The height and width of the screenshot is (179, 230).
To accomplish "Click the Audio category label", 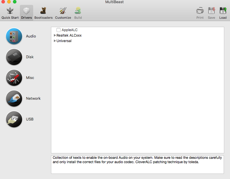I will coord(31,36).
